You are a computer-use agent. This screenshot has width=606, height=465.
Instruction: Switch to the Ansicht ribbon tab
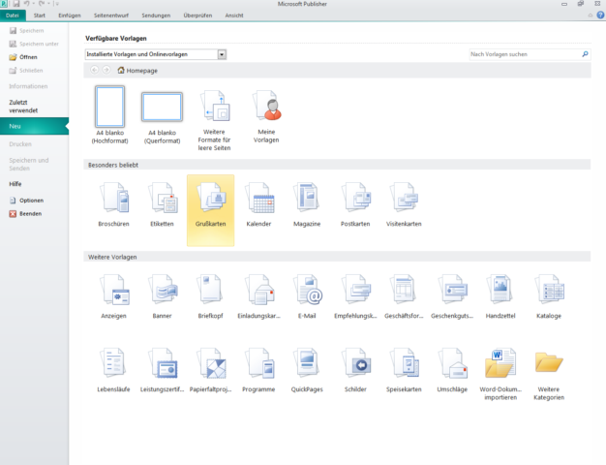click(234, 15)
